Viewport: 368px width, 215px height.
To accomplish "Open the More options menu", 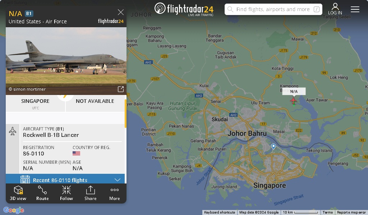I will point(115,193).
